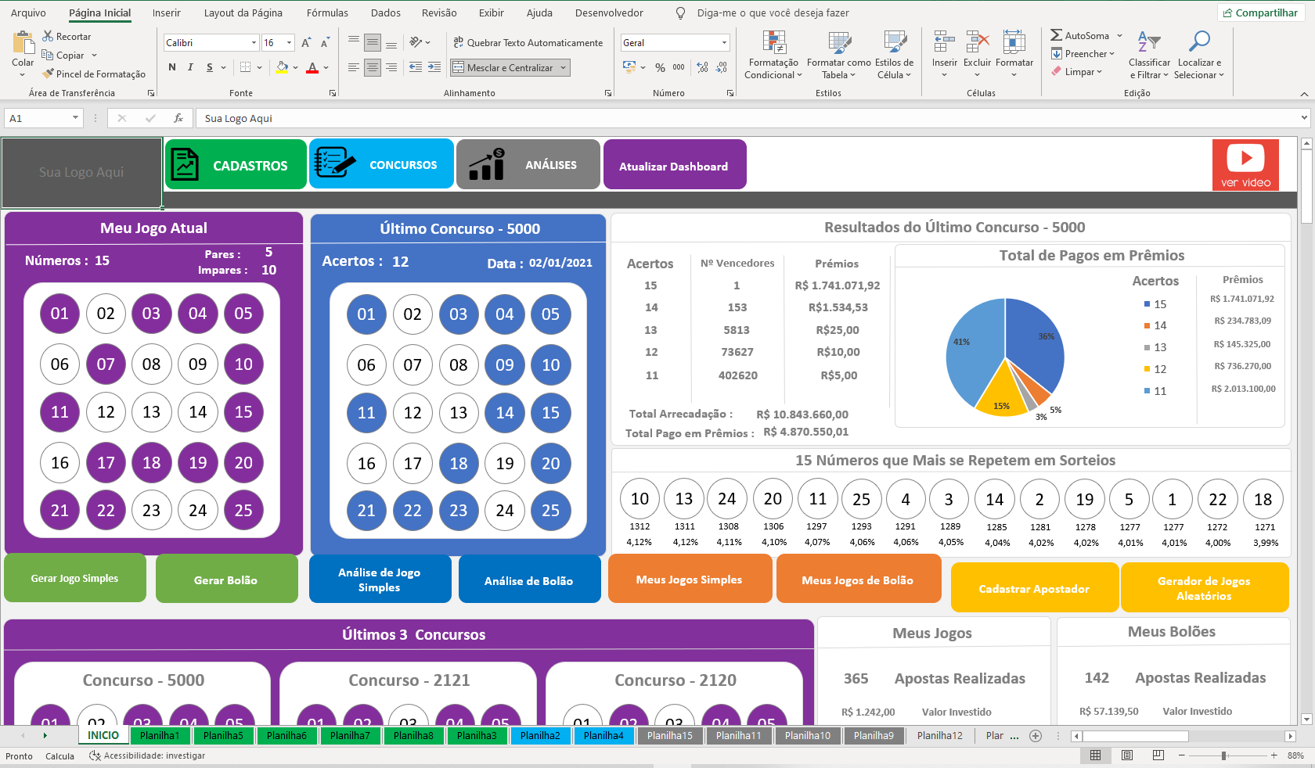Viewport: 1315px width, 768px height.
Task: Expand the borders dropdown arrow
Action: click(259, 67)
